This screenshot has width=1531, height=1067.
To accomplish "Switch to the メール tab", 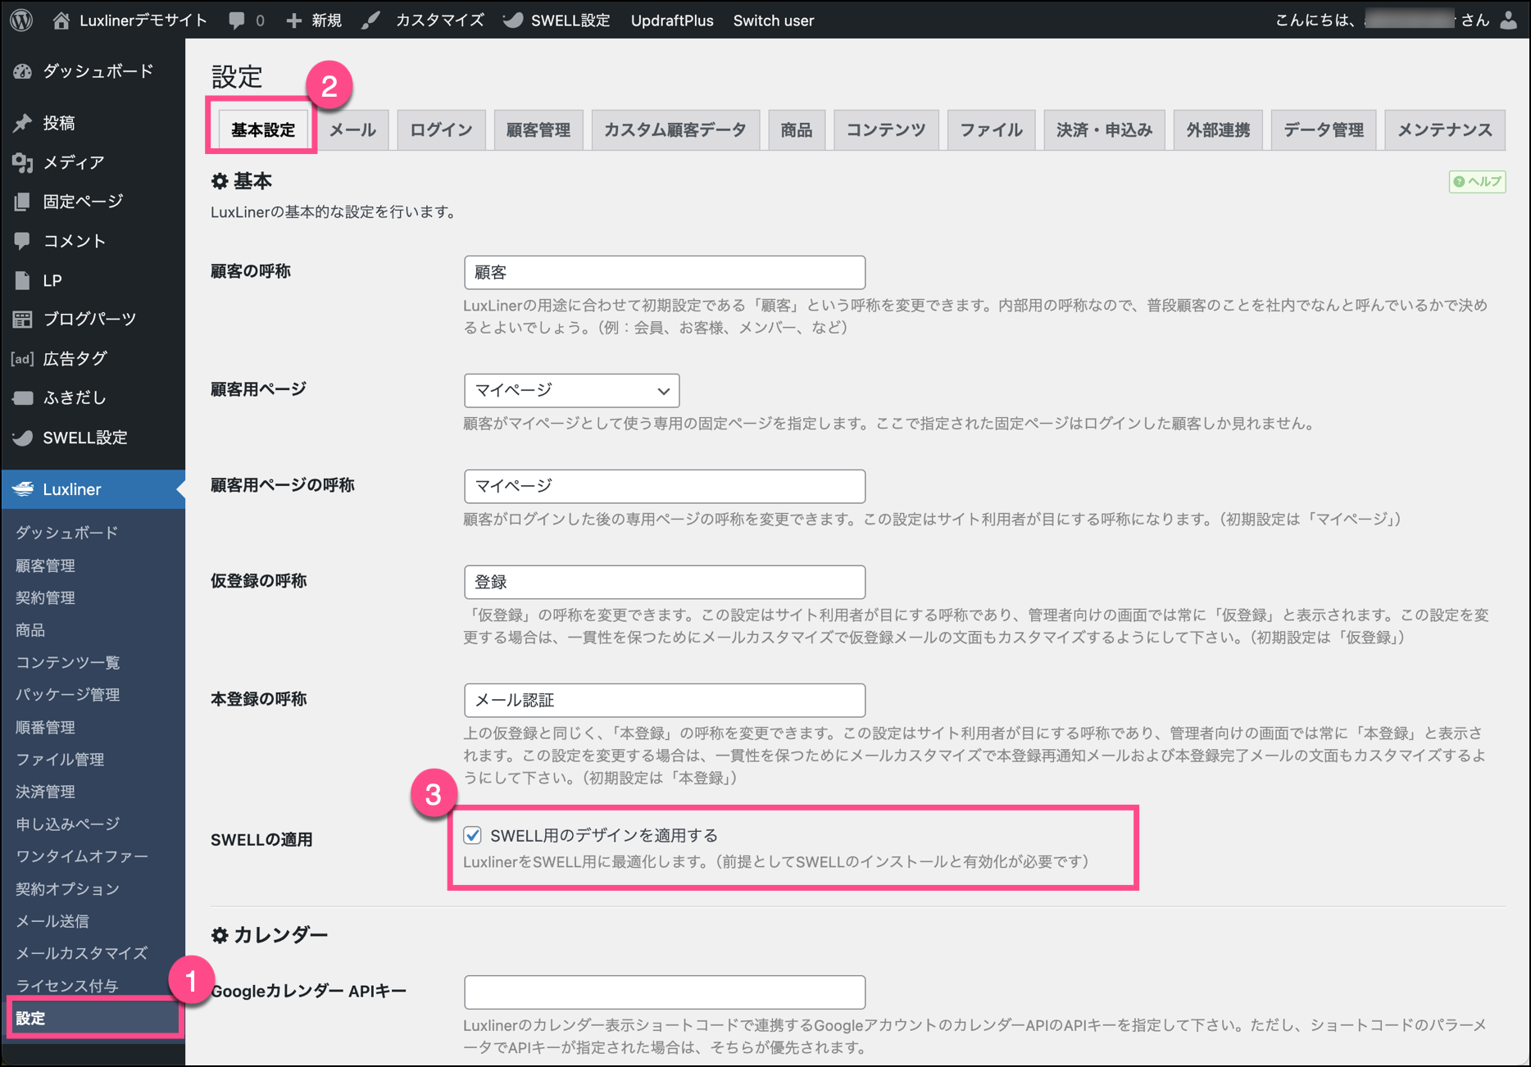I will click(x=352, y=130).
